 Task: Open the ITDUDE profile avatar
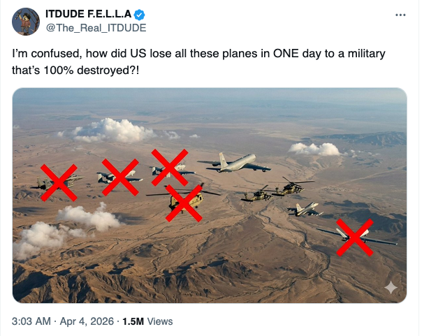24,22
